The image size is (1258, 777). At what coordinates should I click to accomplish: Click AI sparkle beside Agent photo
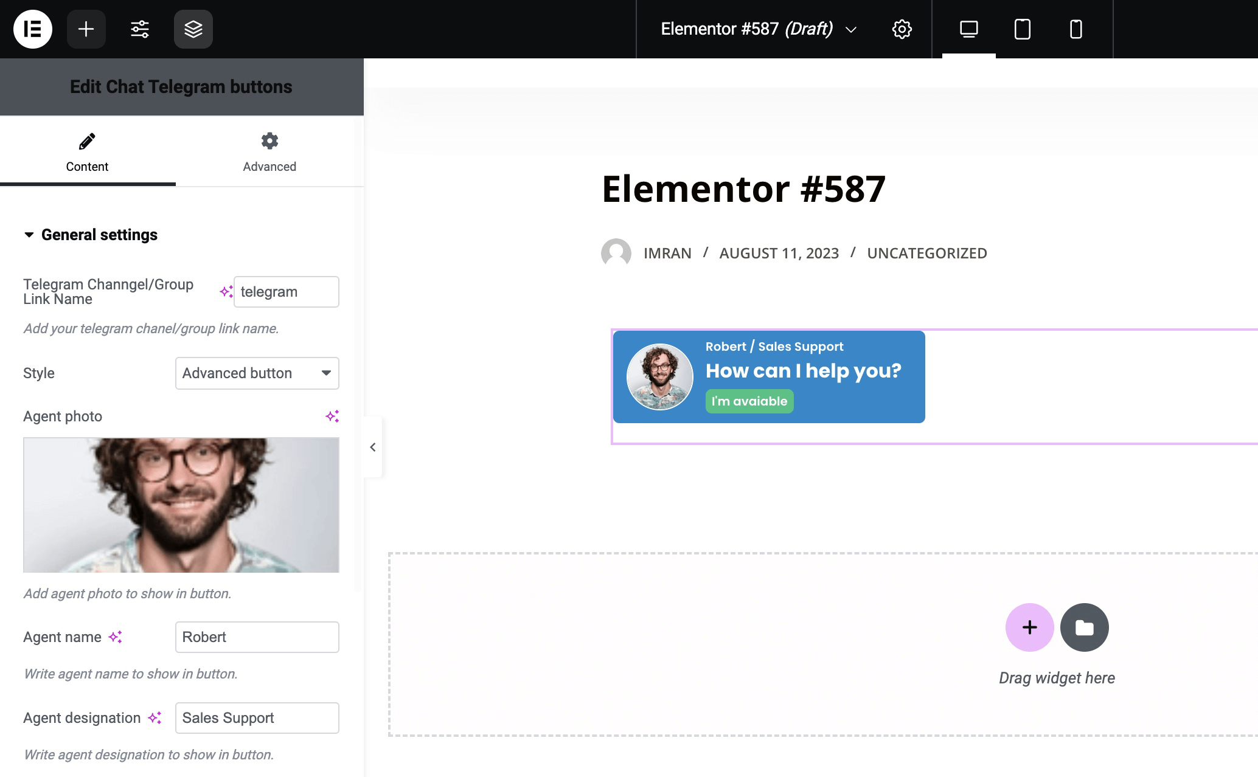332,416
